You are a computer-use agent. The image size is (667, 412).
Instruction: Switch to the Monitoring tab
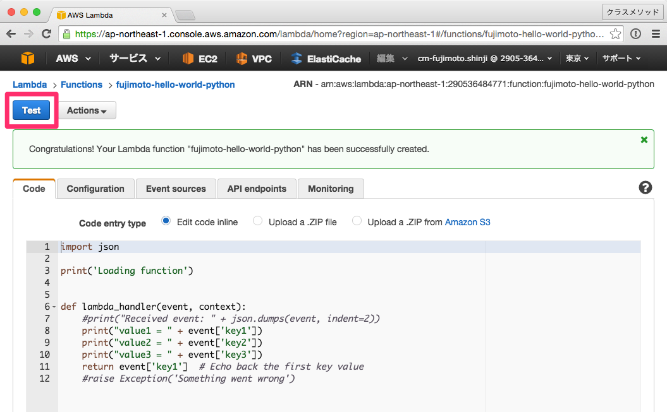point(329,188)
